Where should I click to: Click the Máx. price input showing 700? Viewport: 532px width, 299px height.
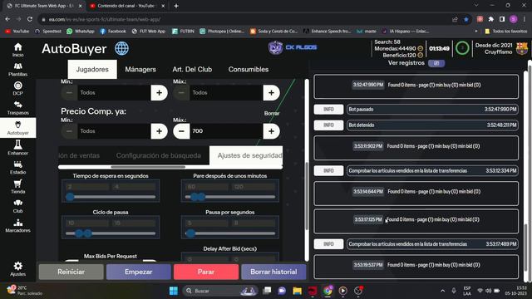point(226,131)
